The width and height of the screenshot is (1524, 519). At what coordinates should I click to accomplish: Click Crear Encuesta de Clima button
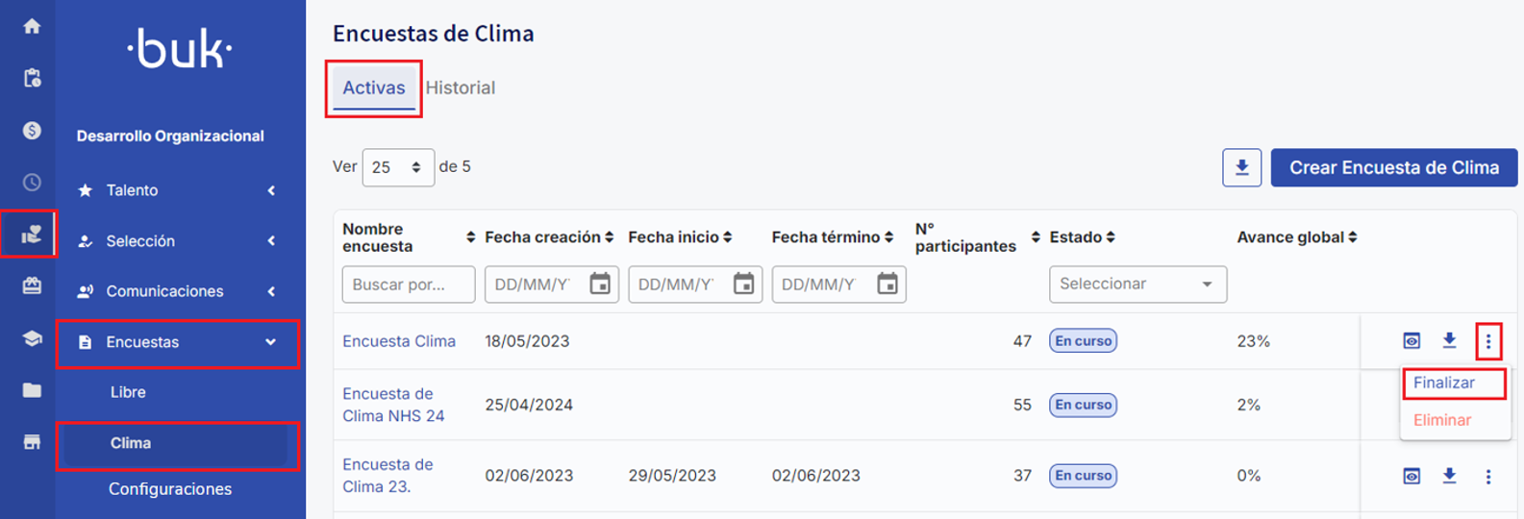click(x=1393, y=167)
